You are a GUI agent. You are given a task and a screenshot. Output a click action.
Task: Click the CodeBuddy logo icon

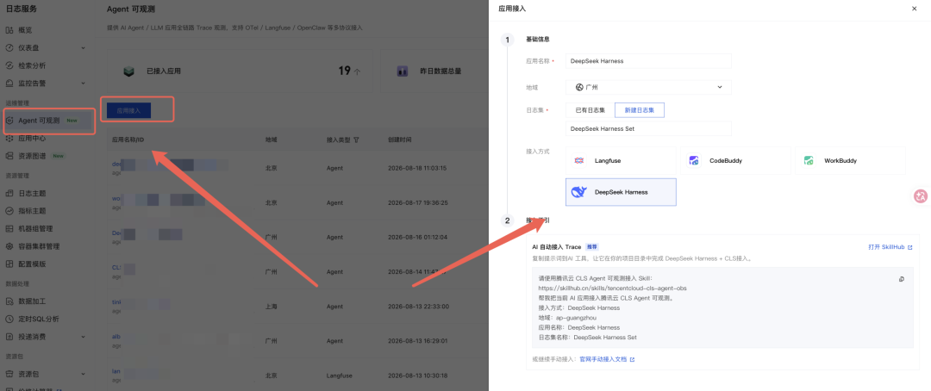click(x=693, y=160)
